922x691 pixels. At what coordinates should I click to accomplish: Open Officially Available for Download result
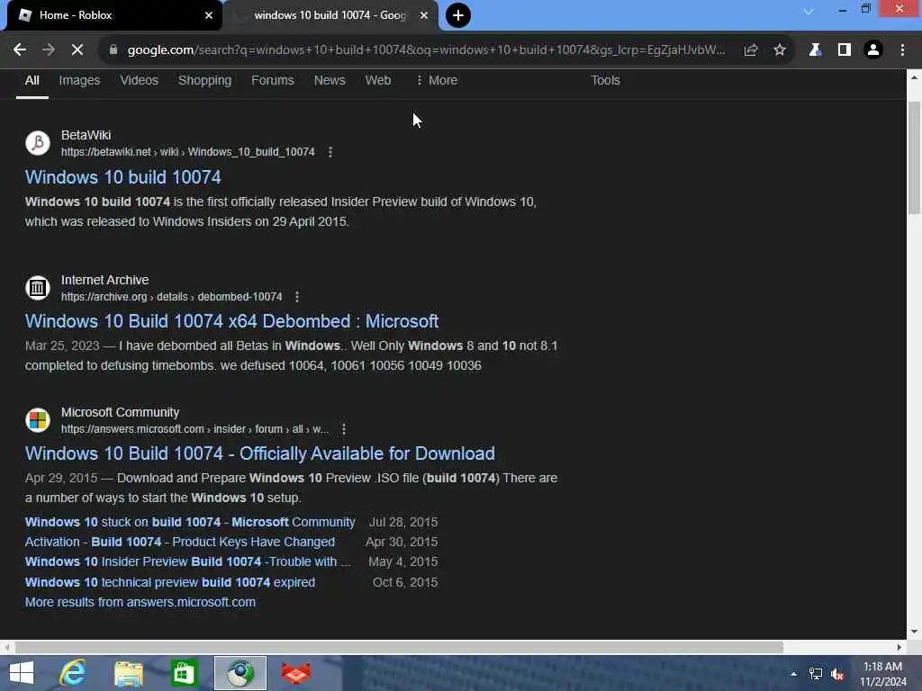pos(260,453)
